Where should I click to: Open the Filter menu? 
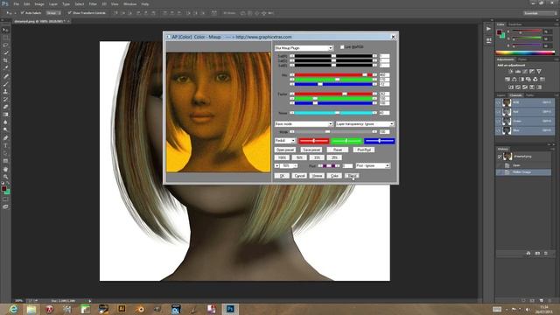pos(93,3)
